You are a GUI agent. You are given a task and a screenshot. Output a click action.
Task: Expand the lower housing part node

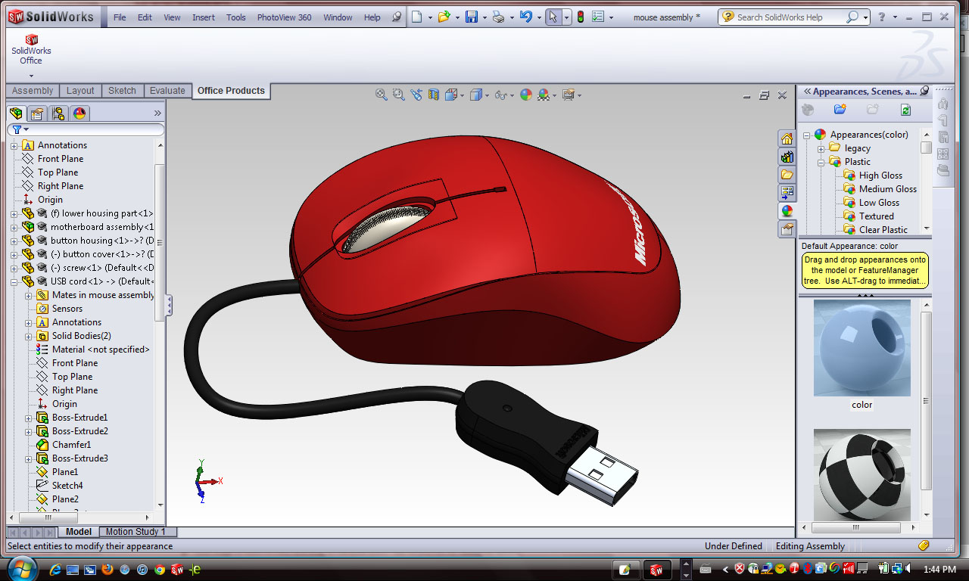[x=14, y=213]
